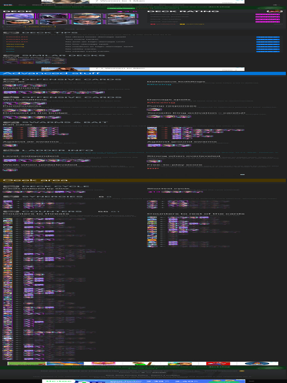Select Deck check in top navigation
The width and height of the screenshot is (287, 383).
(44, 5)
